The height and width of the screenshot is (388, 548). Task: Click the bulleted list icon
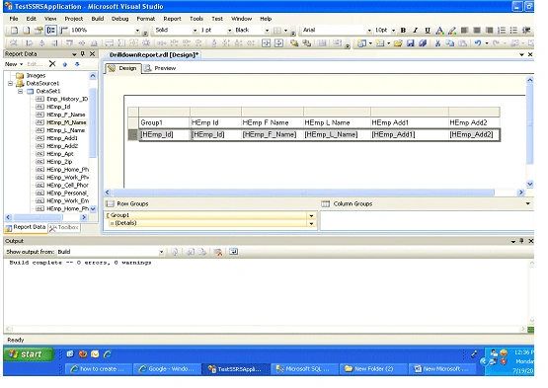513,31
